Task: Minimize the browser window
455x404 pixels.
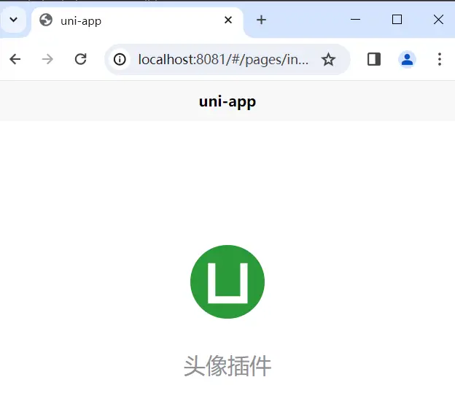Action: click(356, 20)
